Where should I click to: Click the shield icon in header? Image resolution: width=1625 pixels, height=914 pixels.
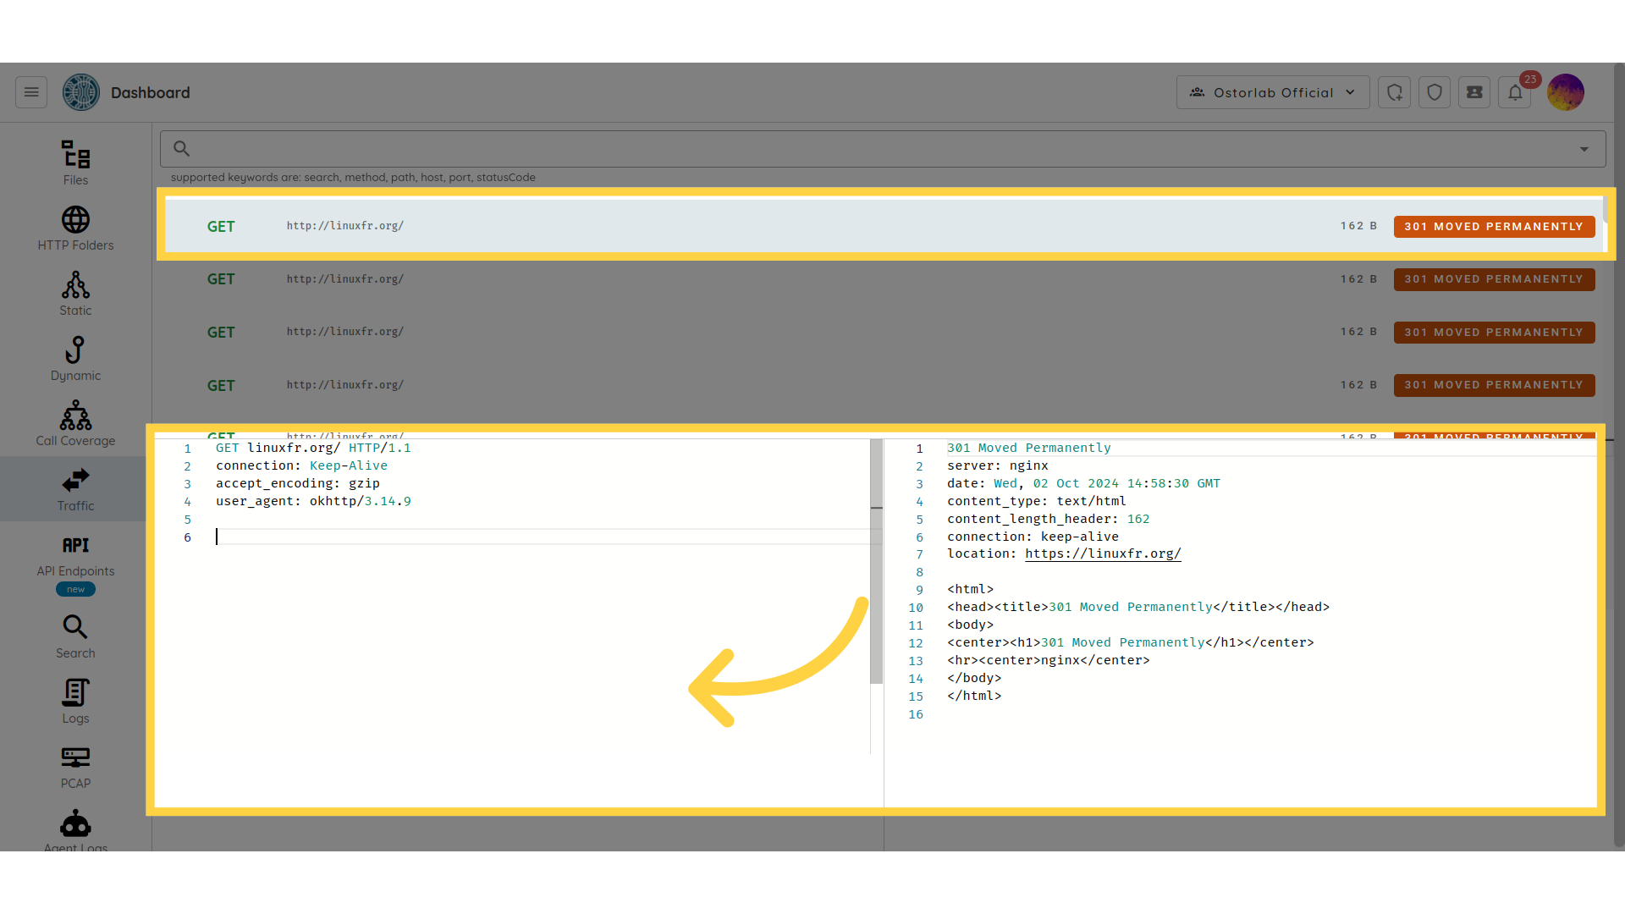(1435, 92)
